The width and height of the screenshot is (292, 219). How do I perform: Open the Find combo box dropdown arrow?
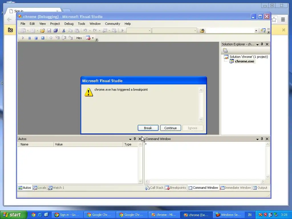tap(256, 31)
